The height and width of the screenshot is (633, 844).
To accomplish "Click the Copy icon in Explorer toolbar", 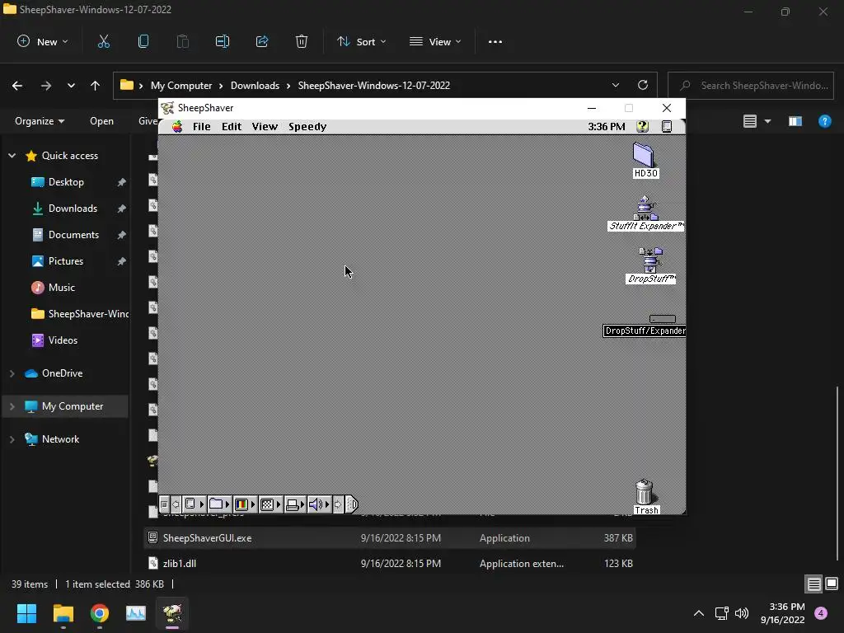I will tap(143, 41).
